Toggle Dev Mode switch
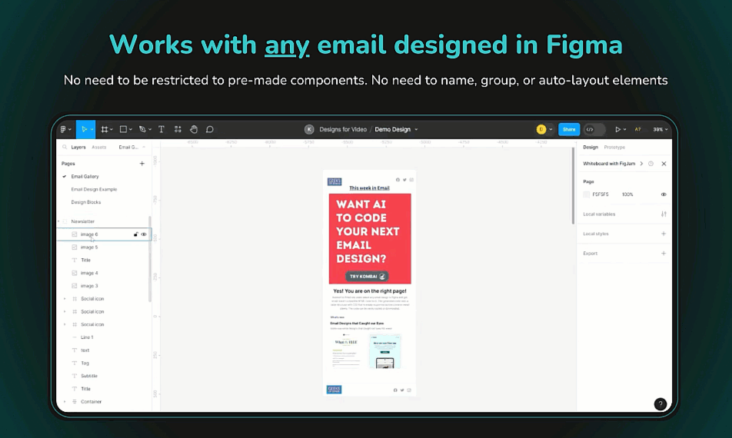The image size is (732, 438). pyautogui.click(x=594, y=129)
